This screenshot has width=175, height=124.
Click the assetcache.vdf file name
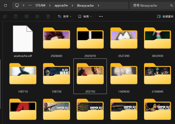pos(23,56)
